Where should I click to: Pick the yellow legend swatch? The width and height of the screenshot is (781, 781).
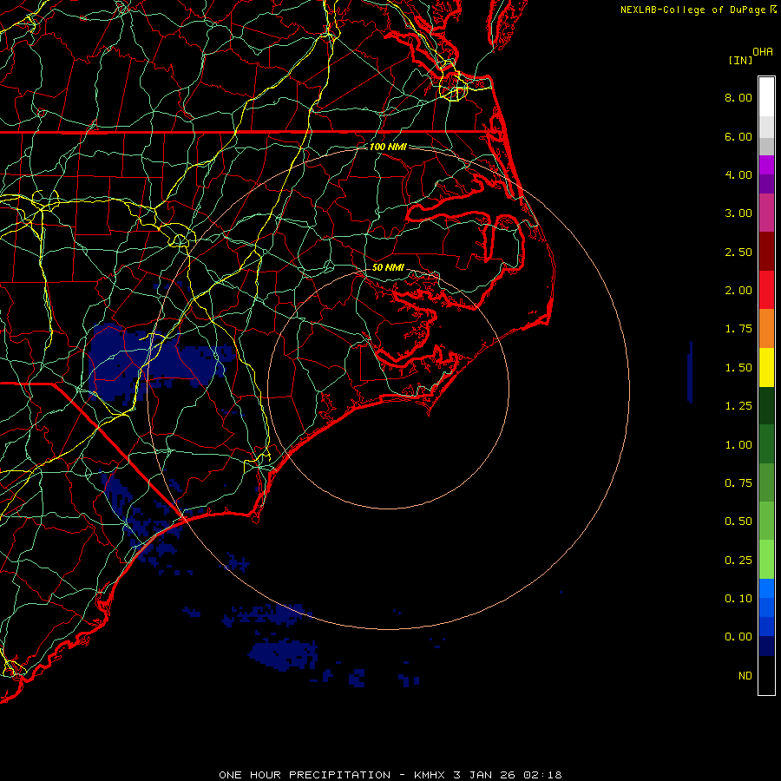[x=766, y=367]
